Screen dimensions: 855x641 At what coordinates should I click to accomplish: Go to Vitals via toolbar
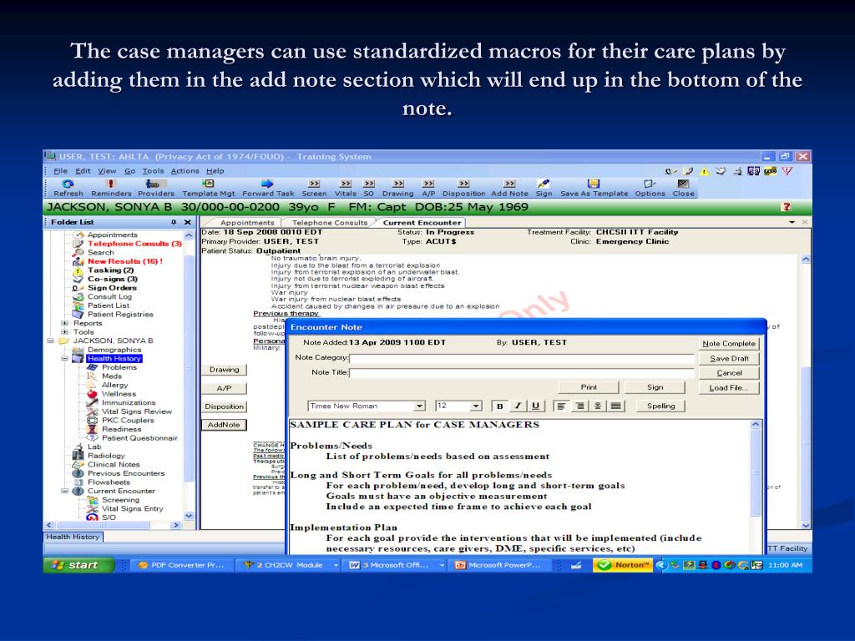click(345, 188)
